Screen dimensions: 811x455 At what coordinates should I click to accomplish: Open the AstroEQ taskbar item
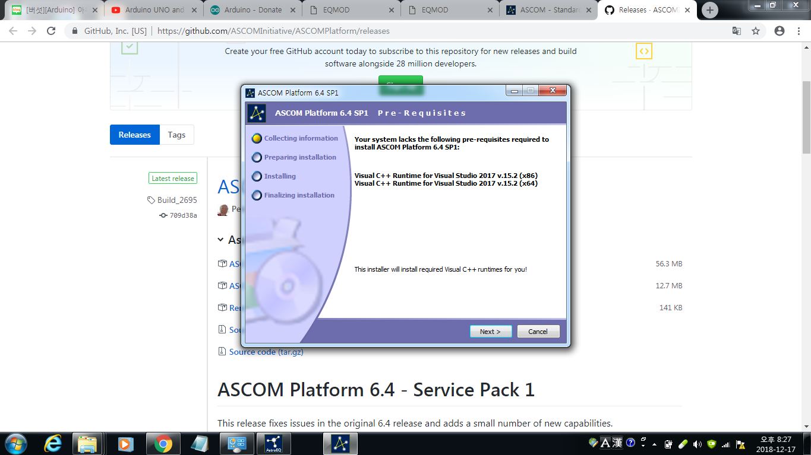click(274, 444)
